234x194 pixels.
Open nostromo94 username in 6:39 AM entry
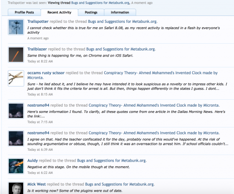pyautogui.click(x=38, y=133)
